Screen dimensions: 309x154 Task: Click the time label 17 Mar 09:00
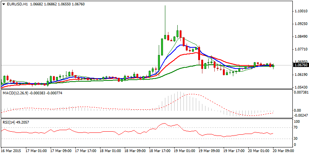tap(61, 150)
